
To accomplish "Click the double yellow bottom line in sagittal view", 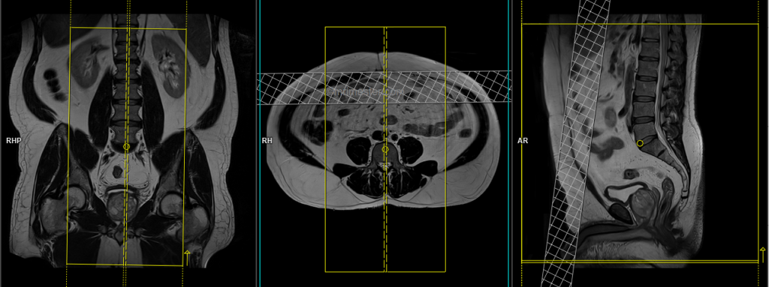I will [x=640, y=262].
